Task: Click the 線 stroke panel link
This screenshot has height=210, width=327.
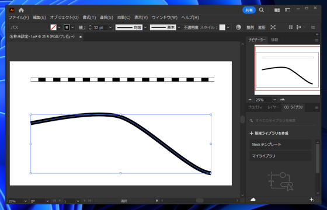Action: (x=82, y=27)
